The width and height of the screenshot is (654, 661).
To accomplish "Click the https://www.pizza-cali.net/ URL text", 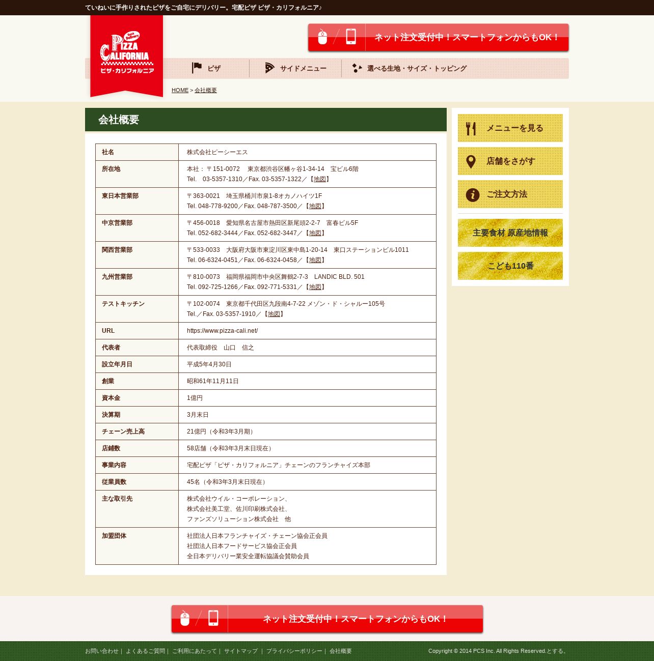I will pyautogui.click(x=223, y=331).
